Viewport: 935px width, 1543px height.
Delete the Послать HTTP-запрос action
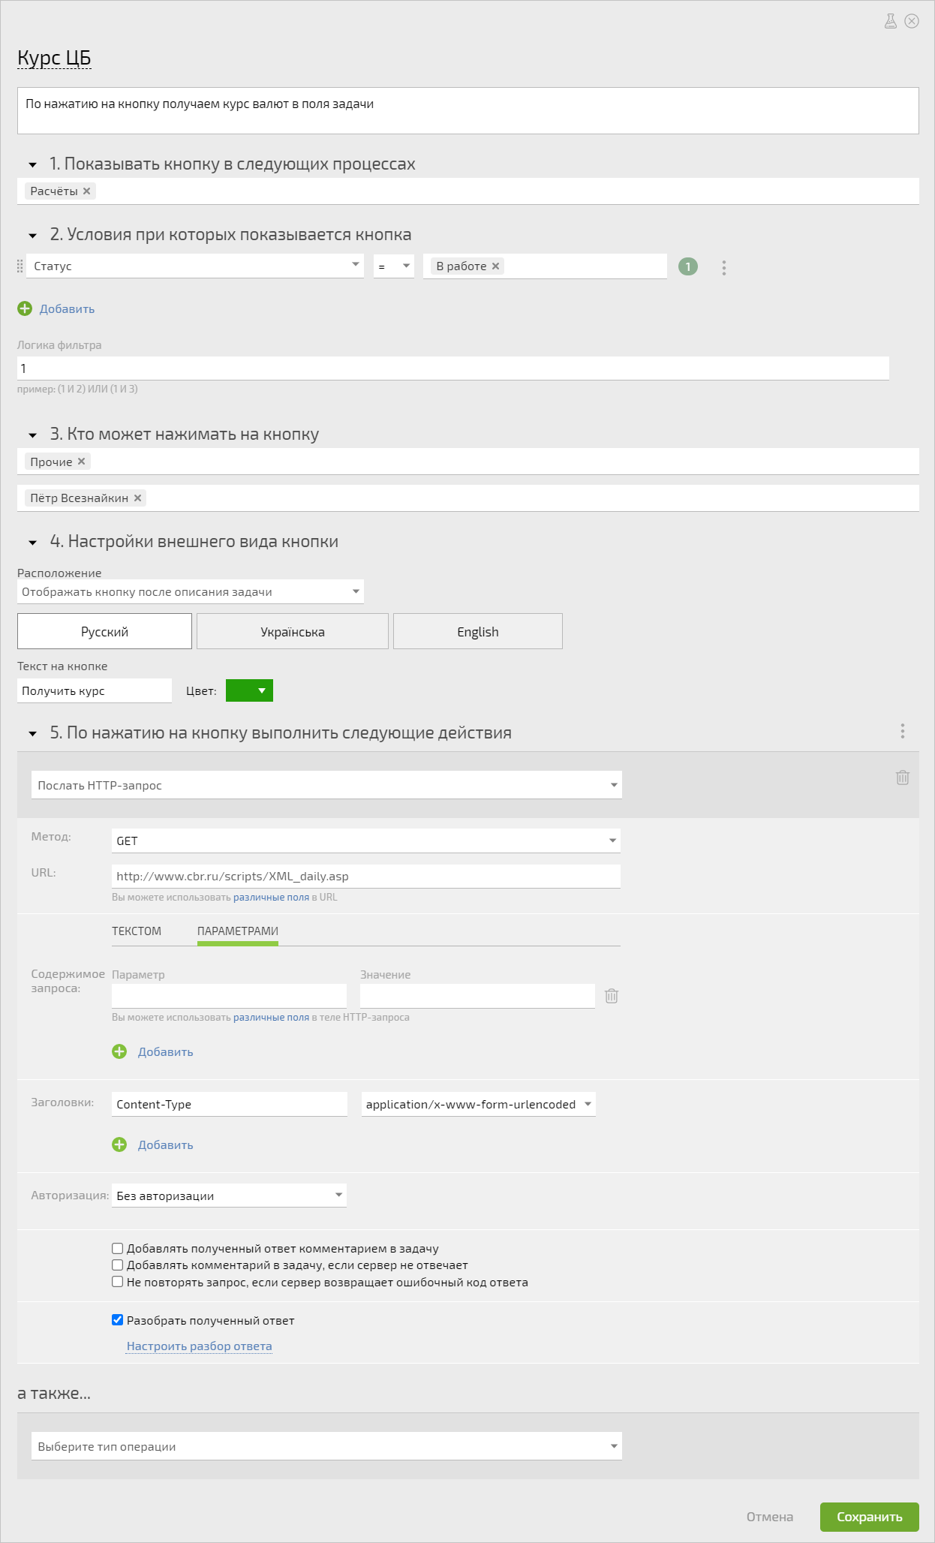pos(902,778)
